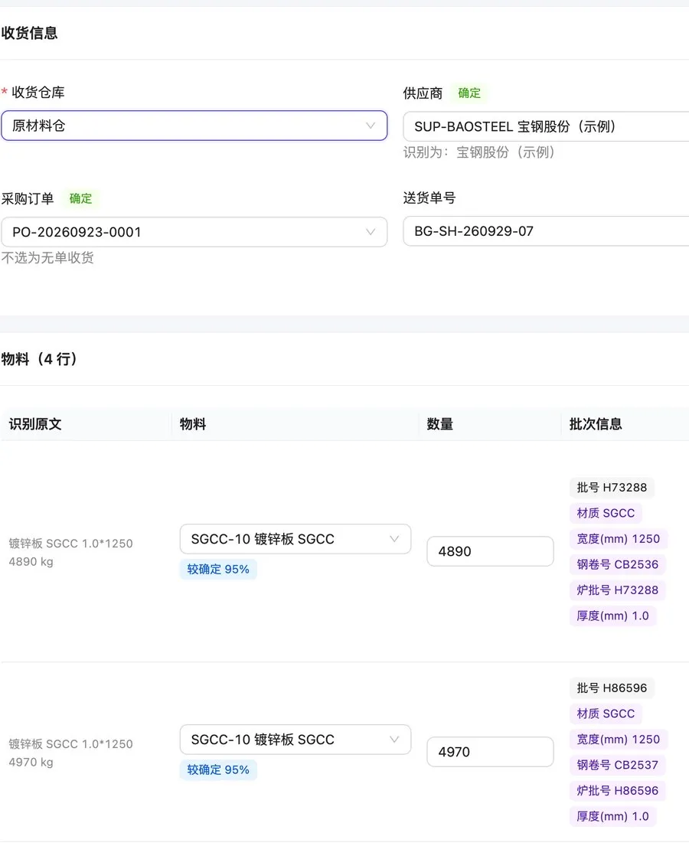Screen dimensions: 689x846
Task: Click the 厚度(mm) 1.0 tag in H86596 row
Action: click(x=613, y=816)
